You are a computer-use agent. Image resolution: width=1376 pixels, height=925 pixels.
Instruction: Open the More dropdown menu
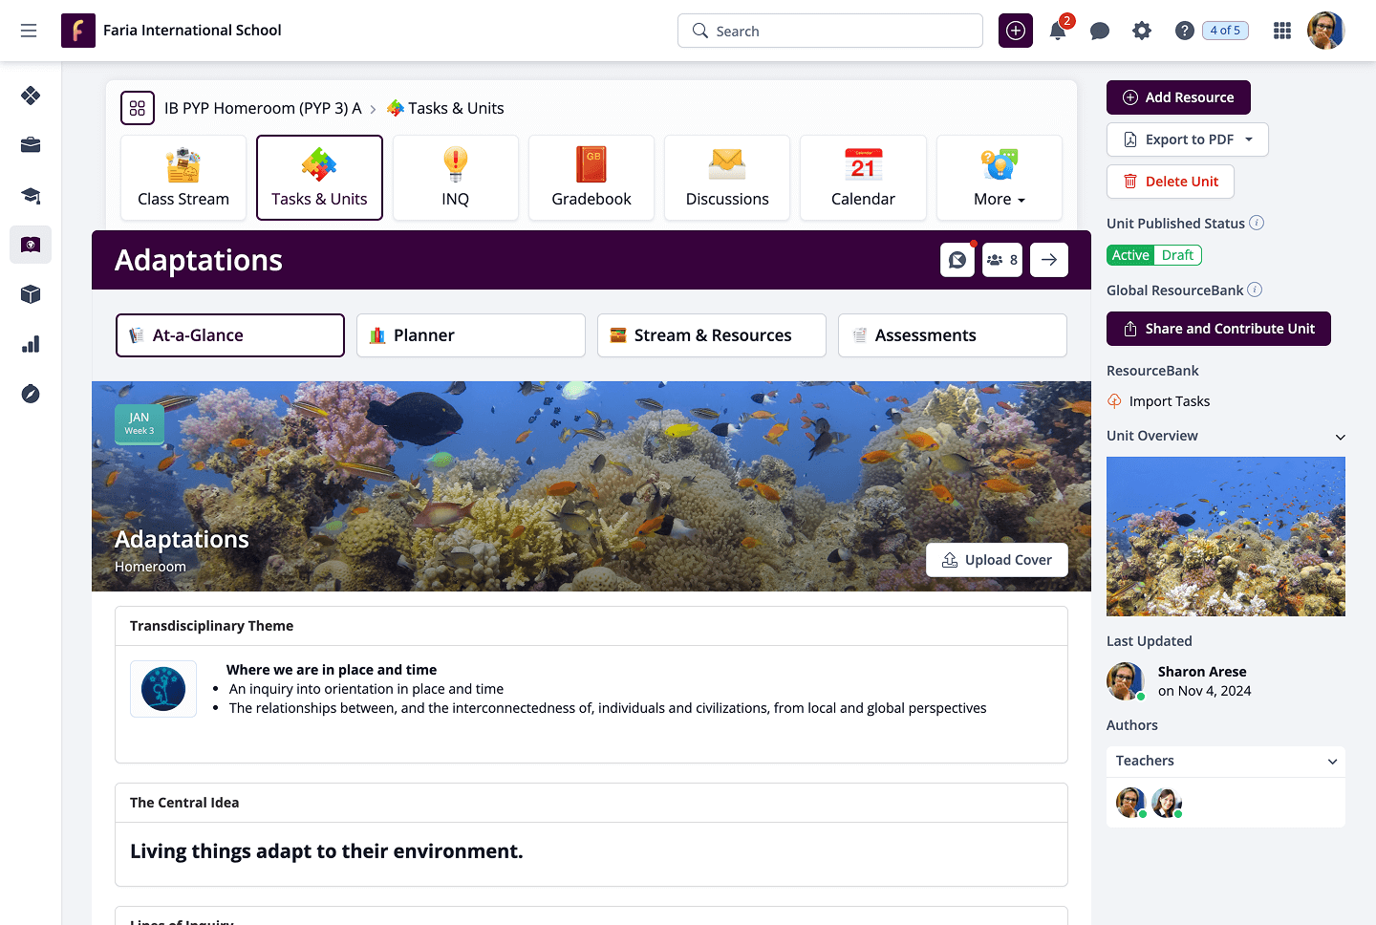(x=999, y=179)
